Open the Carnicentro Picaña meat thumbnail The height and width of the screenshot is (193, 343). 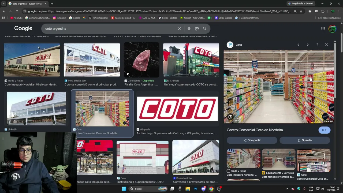(x=141, y=60)
